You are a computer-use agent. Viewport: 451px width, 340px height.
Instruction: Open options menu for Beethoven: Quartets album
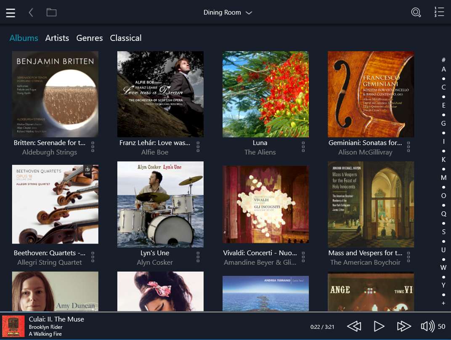pyautogui.click(x=93, y=257)
